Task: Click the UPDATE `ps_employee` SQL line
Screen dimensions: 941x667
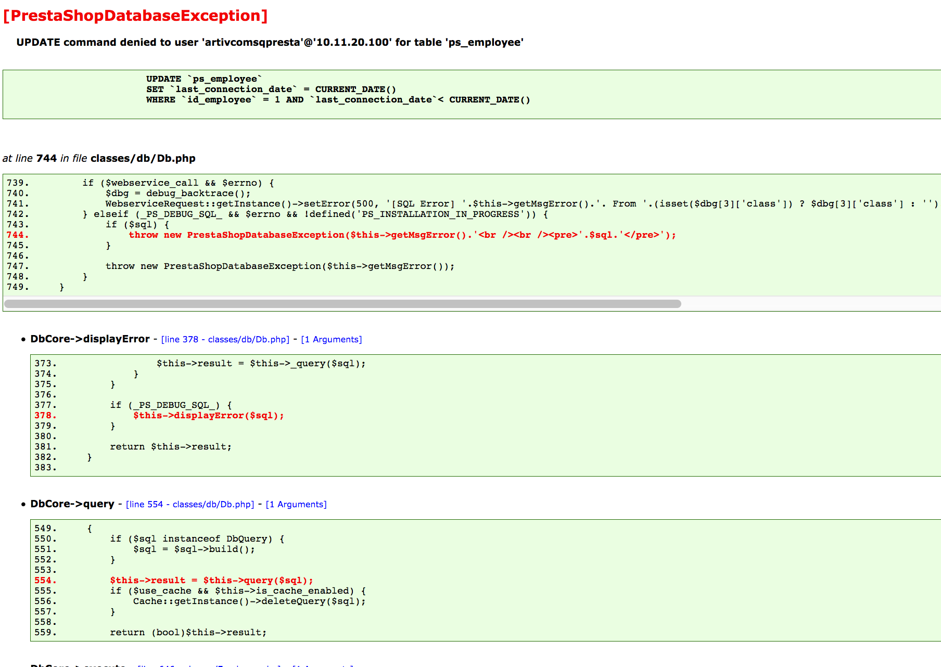Action: tap(204, 79)
